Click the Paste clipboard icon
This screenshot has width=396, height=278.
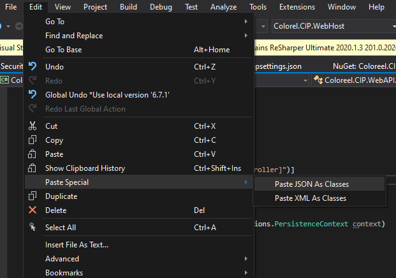[32, 154]
